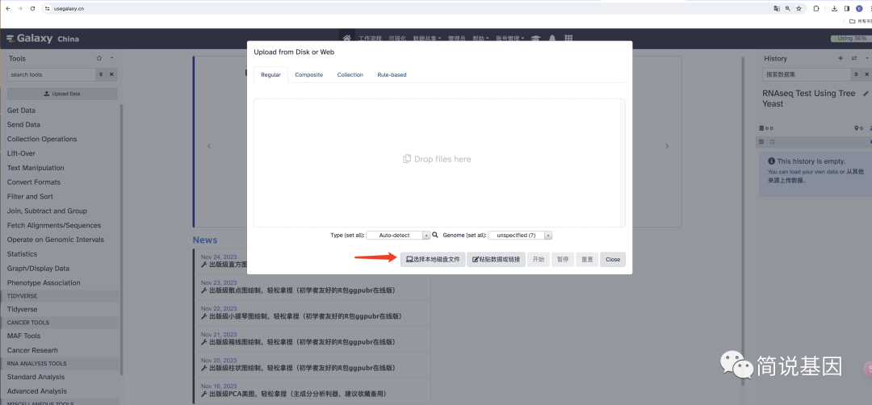Screen dimensions: 872x405
Task: Click the browser translate page icon
Action: [777, 8]
